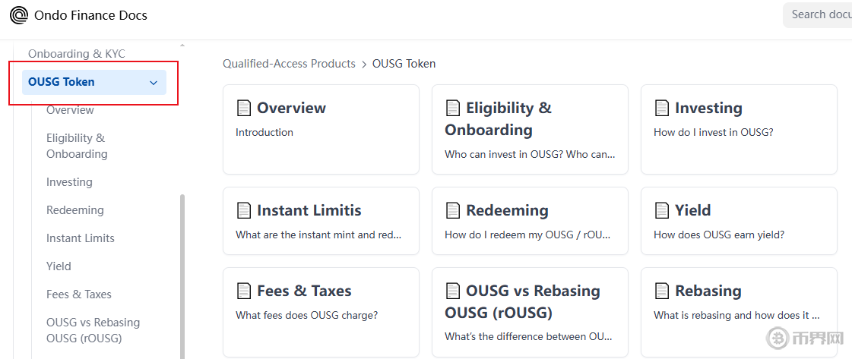
Task: Select sidebar OUSG vs Rebasing OUSG item
Action: coord(93,330)
